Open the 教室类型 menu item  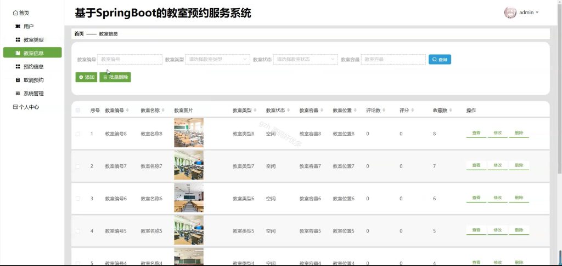pyautogui.click(x=32, y=40)
